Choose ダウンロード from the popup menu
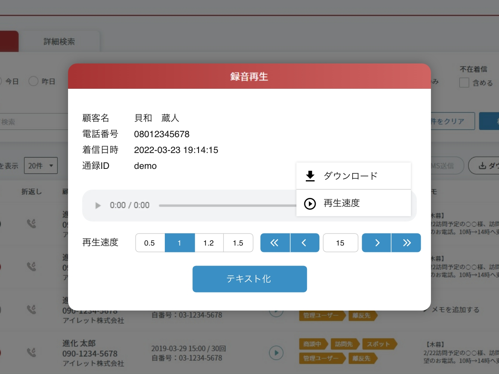 coord(350,176)
